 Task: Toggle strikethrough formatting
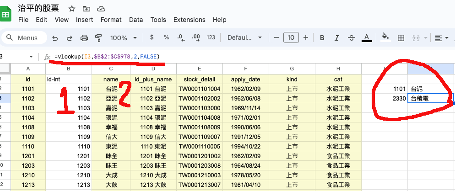pos(351,38)
